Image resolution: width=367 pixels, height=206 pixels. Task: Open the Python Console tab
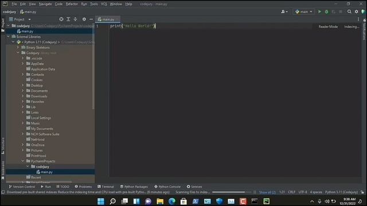(167, 187)
